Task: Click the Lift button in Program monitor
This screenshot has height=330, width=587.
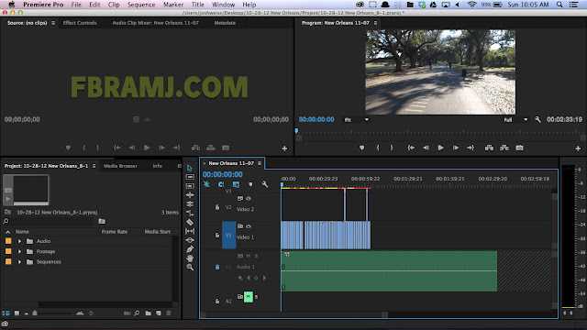Action: click(x=489, y=148)
